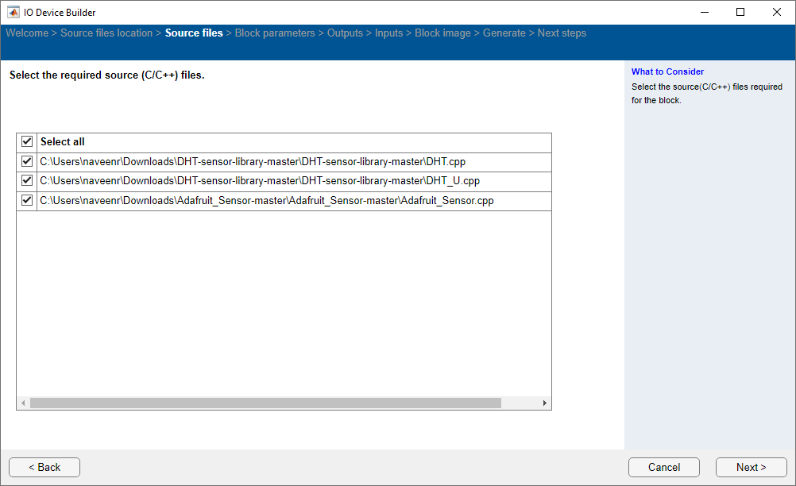Click the MATLAB icon in title bar
The height and width of the screenshot is (486, 796).
(14, 12)
